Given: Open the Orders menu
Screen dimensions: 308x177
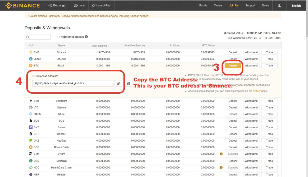Looking at the screenshot, I should [218, 5].
